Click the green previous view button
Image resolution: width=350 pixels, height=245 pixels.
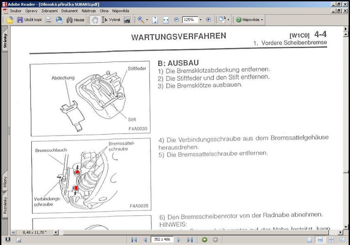(x=205, y=240)
